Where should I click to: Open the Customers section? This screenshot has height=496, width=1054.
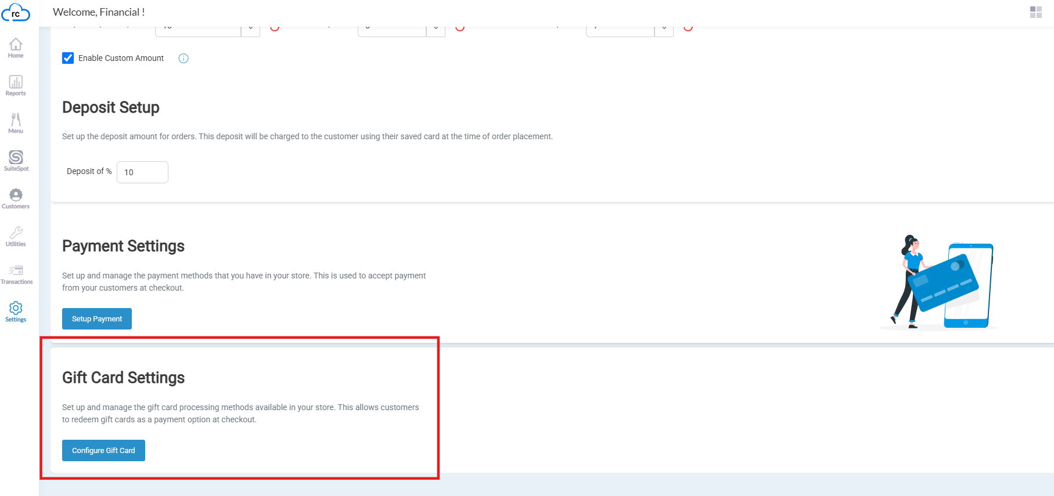(16, 198)
